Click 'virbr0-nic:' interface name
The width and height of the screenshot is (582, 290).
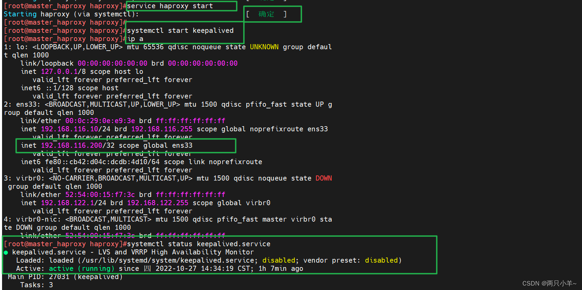[x=39, y=219]
